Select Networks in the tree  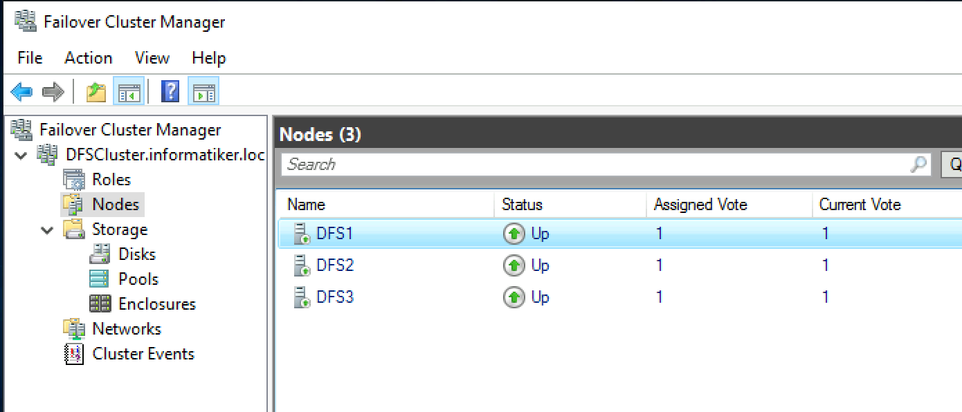click(127, 329)
